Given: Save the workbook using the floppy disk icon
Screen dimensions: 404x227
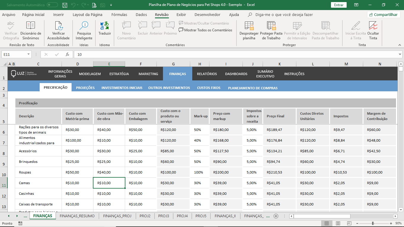Looking at the screenshot, I should [x=65, y=5].
